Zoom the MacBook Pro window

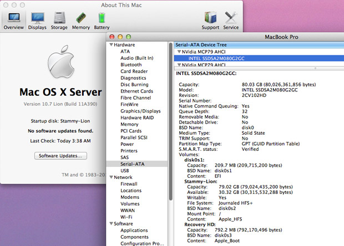point(129,37)
